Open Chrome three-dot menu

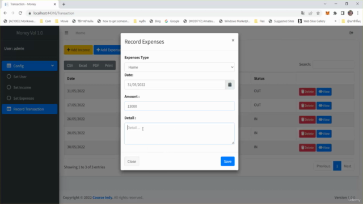click(358, 13)
